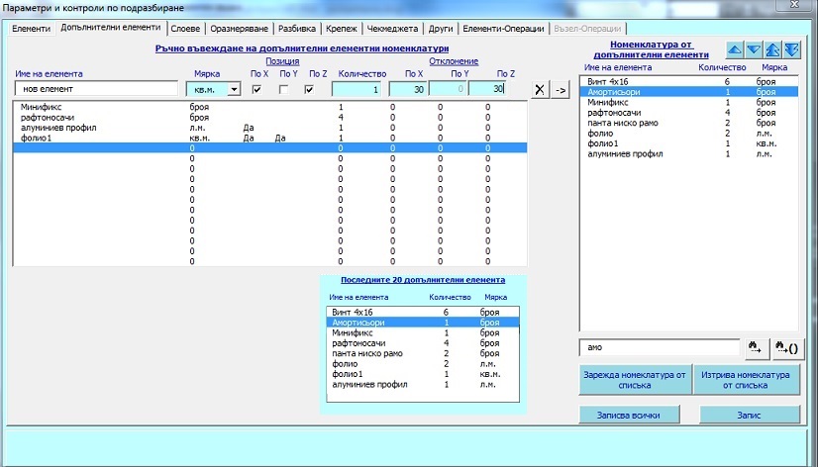Viewport: 818px width, 467px height.
Task: Open the Мярка кв.м. dropdown
Action: [235, 90]
